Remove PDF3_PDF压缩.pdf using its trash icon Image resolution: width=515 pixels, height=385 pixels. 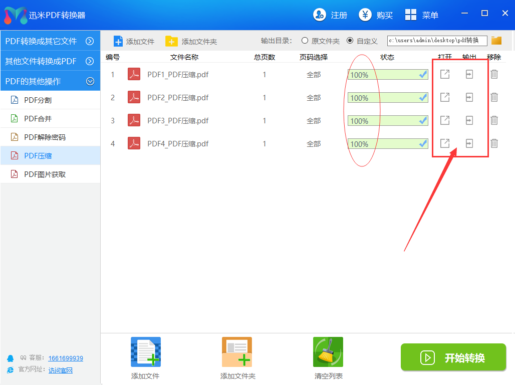(x=494, y=120)
